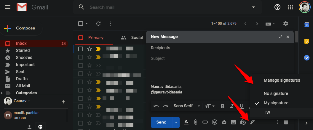Open the Sans Serif font dropdown
The width and height of the screenshot is (313, 130).
click(x=187, y=106)
